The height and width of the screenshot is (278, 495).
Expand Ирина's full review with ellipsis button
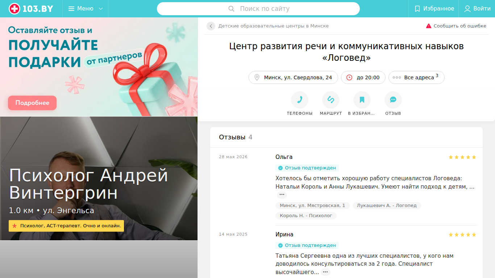(x=325, y=272)
